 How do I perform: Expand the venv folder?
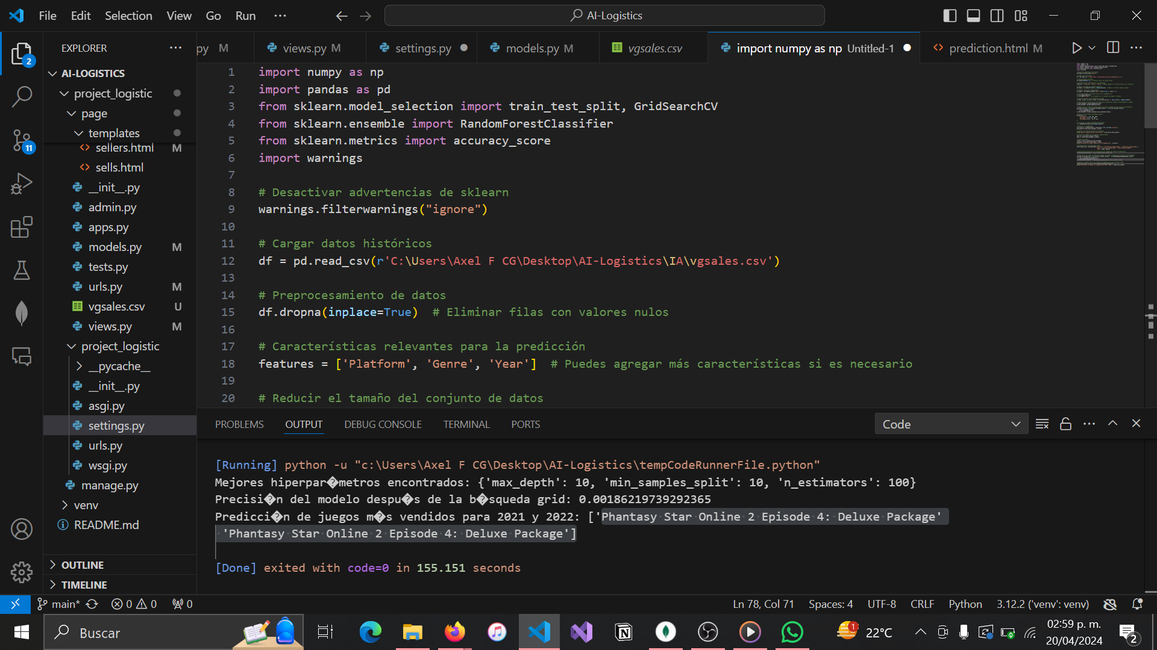coord(86,506)
